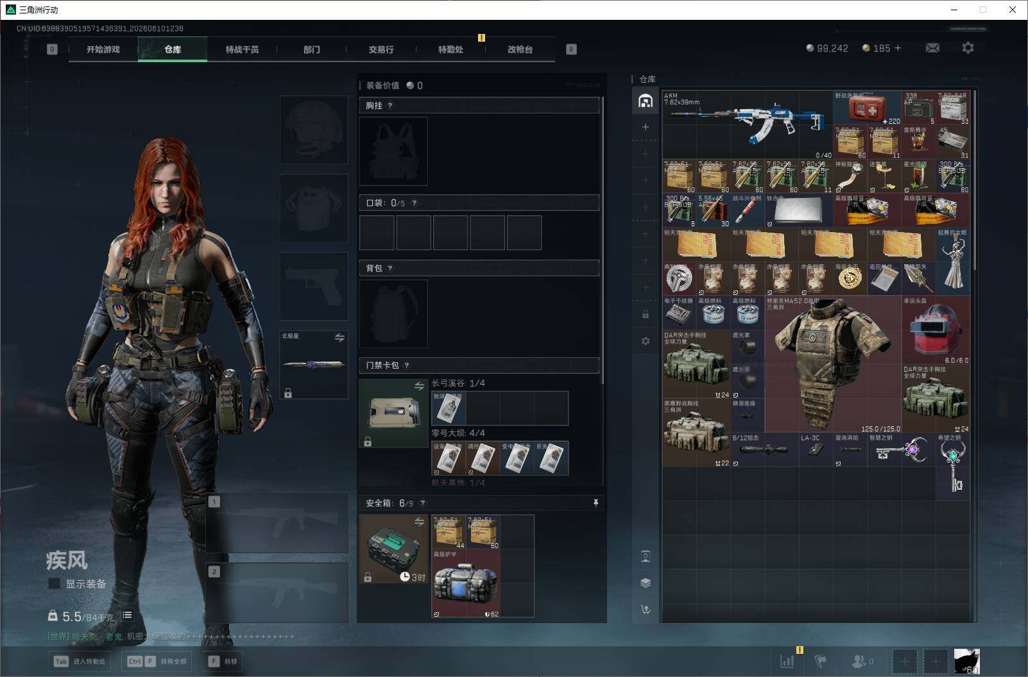Screen dimensions: 1028x677
Task: Click the swap icon on 北极星 slot
Action: coord(339,337)
